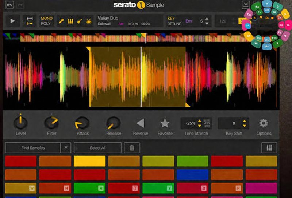This screenshot has width=292, height=198.
Task: Switch to keyboard mode piano icon
Action: [269, 148]
